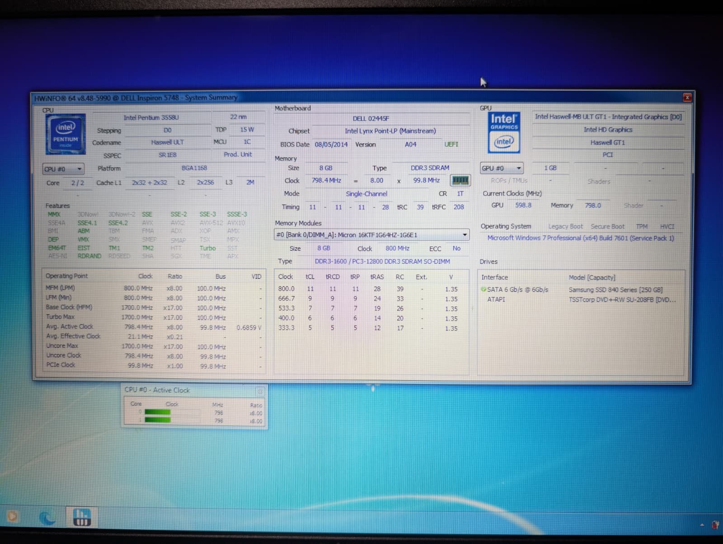Click the red system tray icon

click(x=715, y=525)
